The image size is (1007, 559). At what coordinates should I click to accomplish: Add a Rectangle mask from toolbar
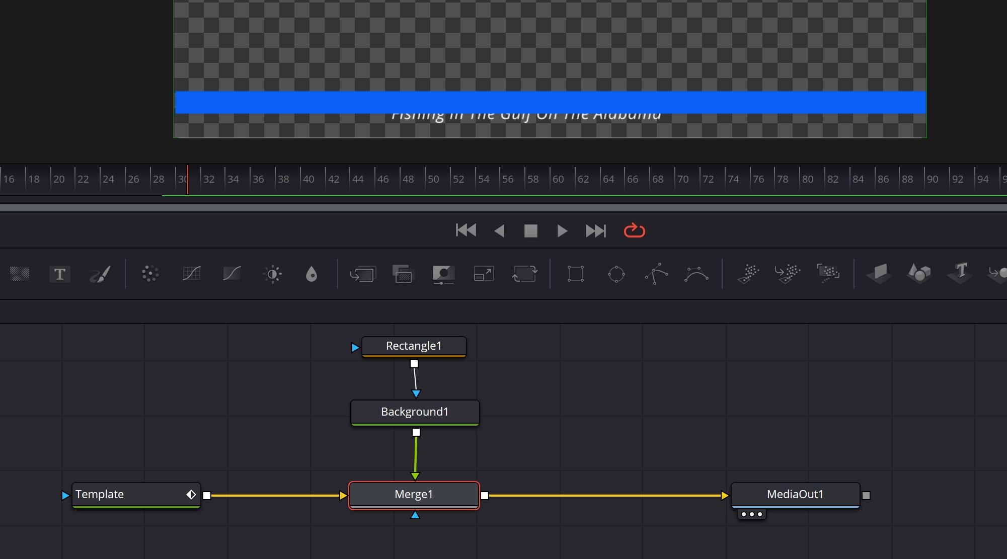pos(575,274)
